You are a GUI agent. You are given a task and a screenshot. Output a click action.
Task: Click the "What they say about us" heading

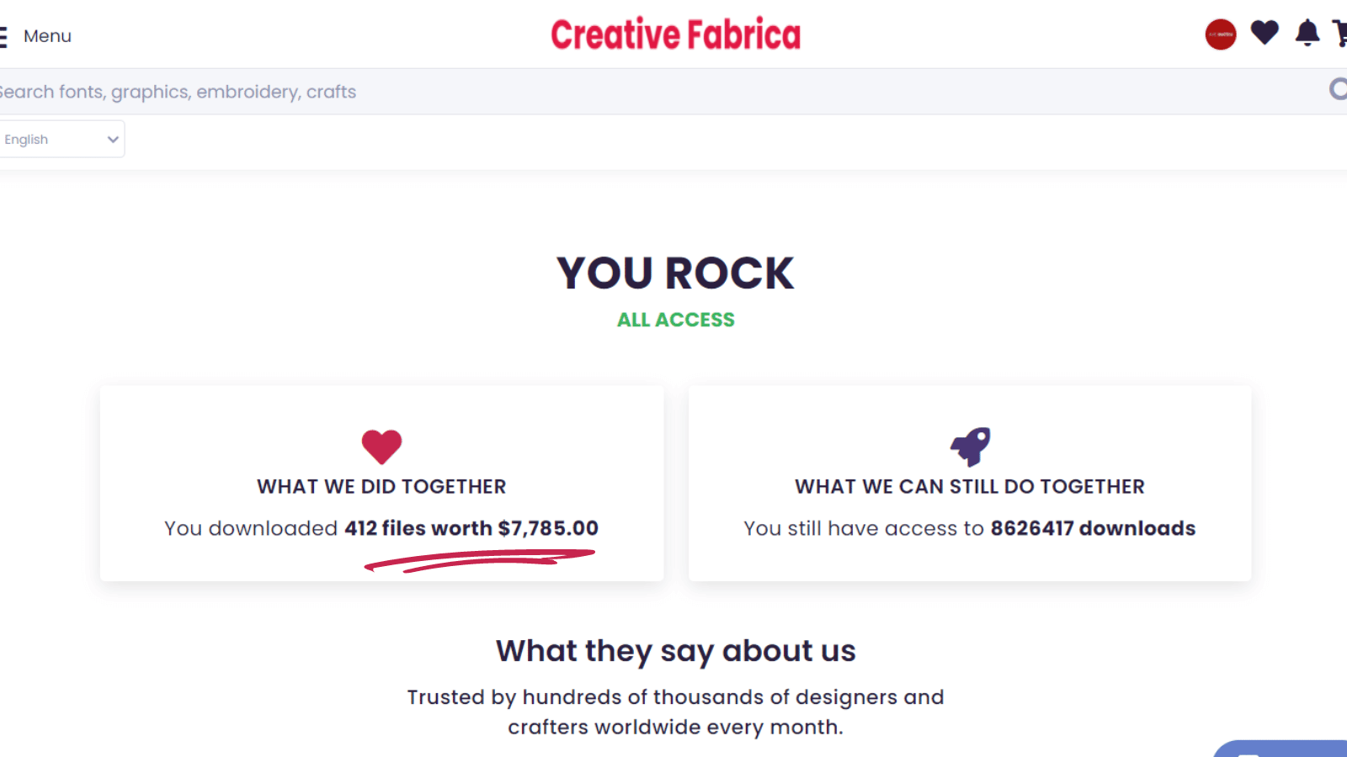[x=675, y=651]
